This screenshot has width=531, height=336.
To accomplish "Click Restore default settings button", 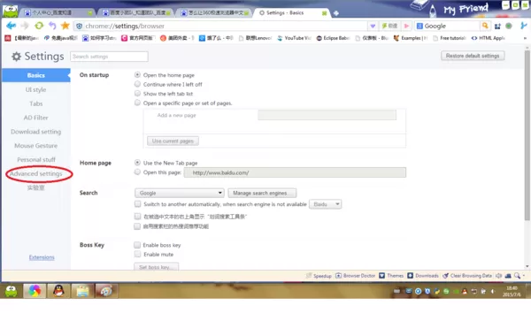I will coord(473,56).
